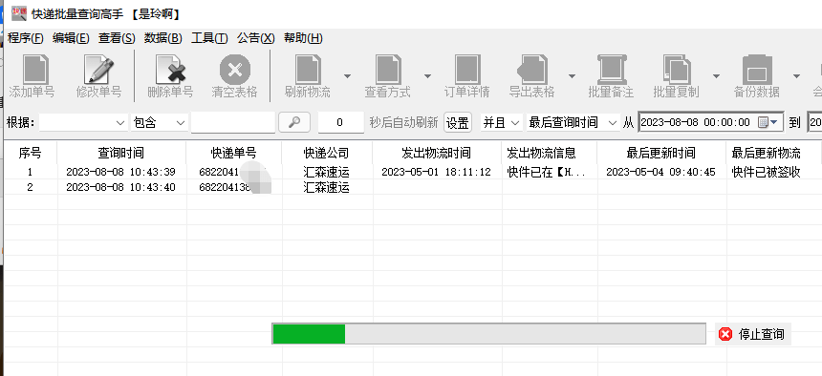Expand the 批量复制 dropdown arrow
This screenshot has width=822, height=376.
point(716,76)
